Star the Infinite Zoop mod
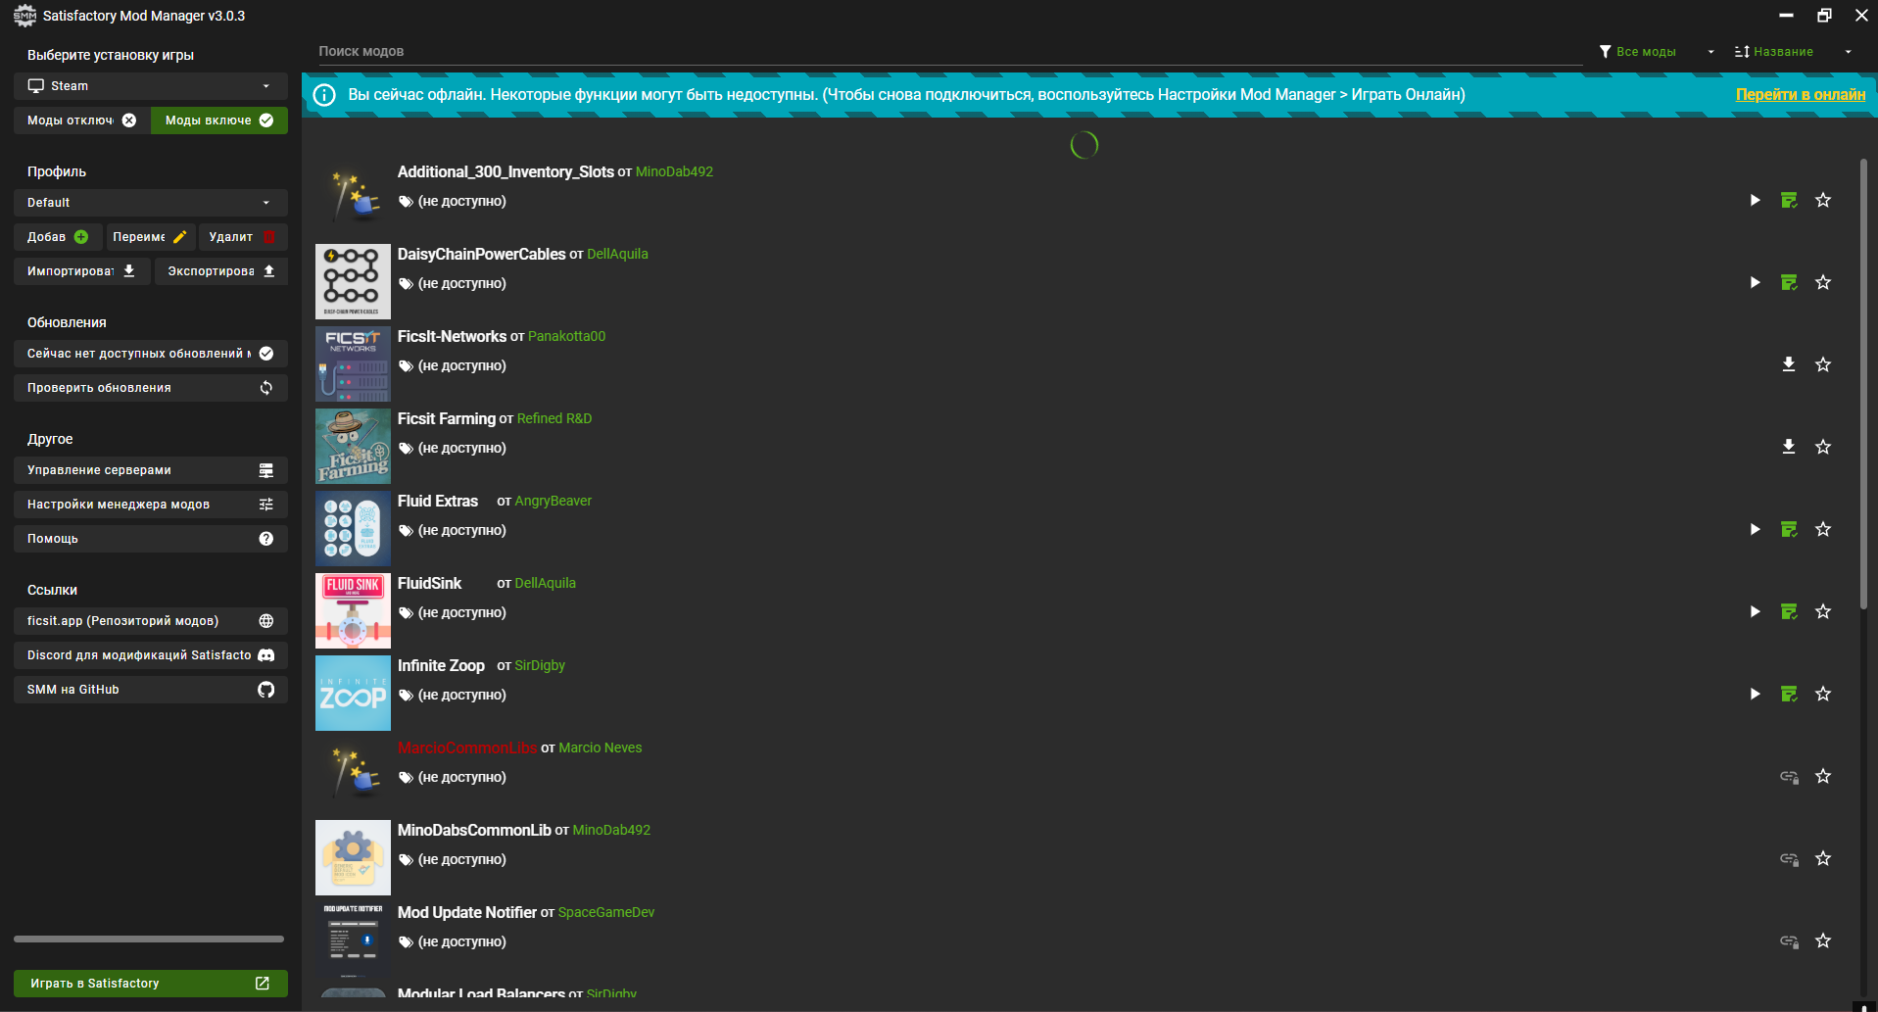 pyautogui.click(x=1823, y=694)
